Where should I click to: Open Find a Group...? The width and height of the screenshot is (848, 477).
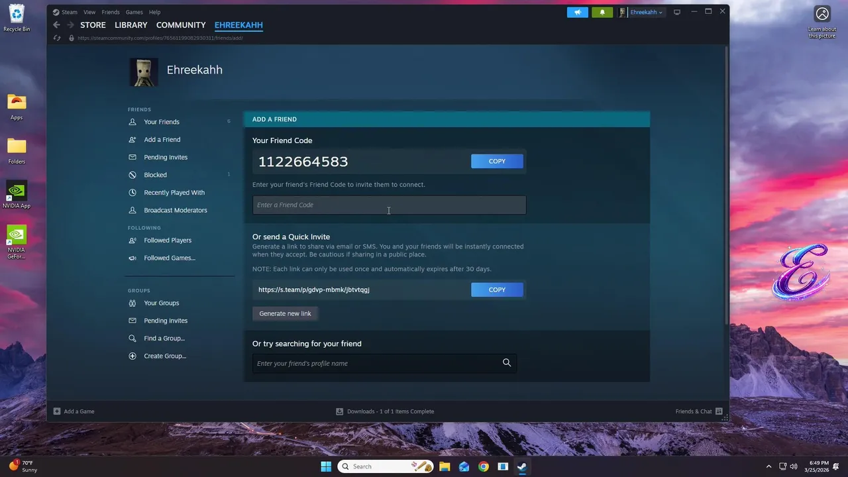click(x=164, y=339)
